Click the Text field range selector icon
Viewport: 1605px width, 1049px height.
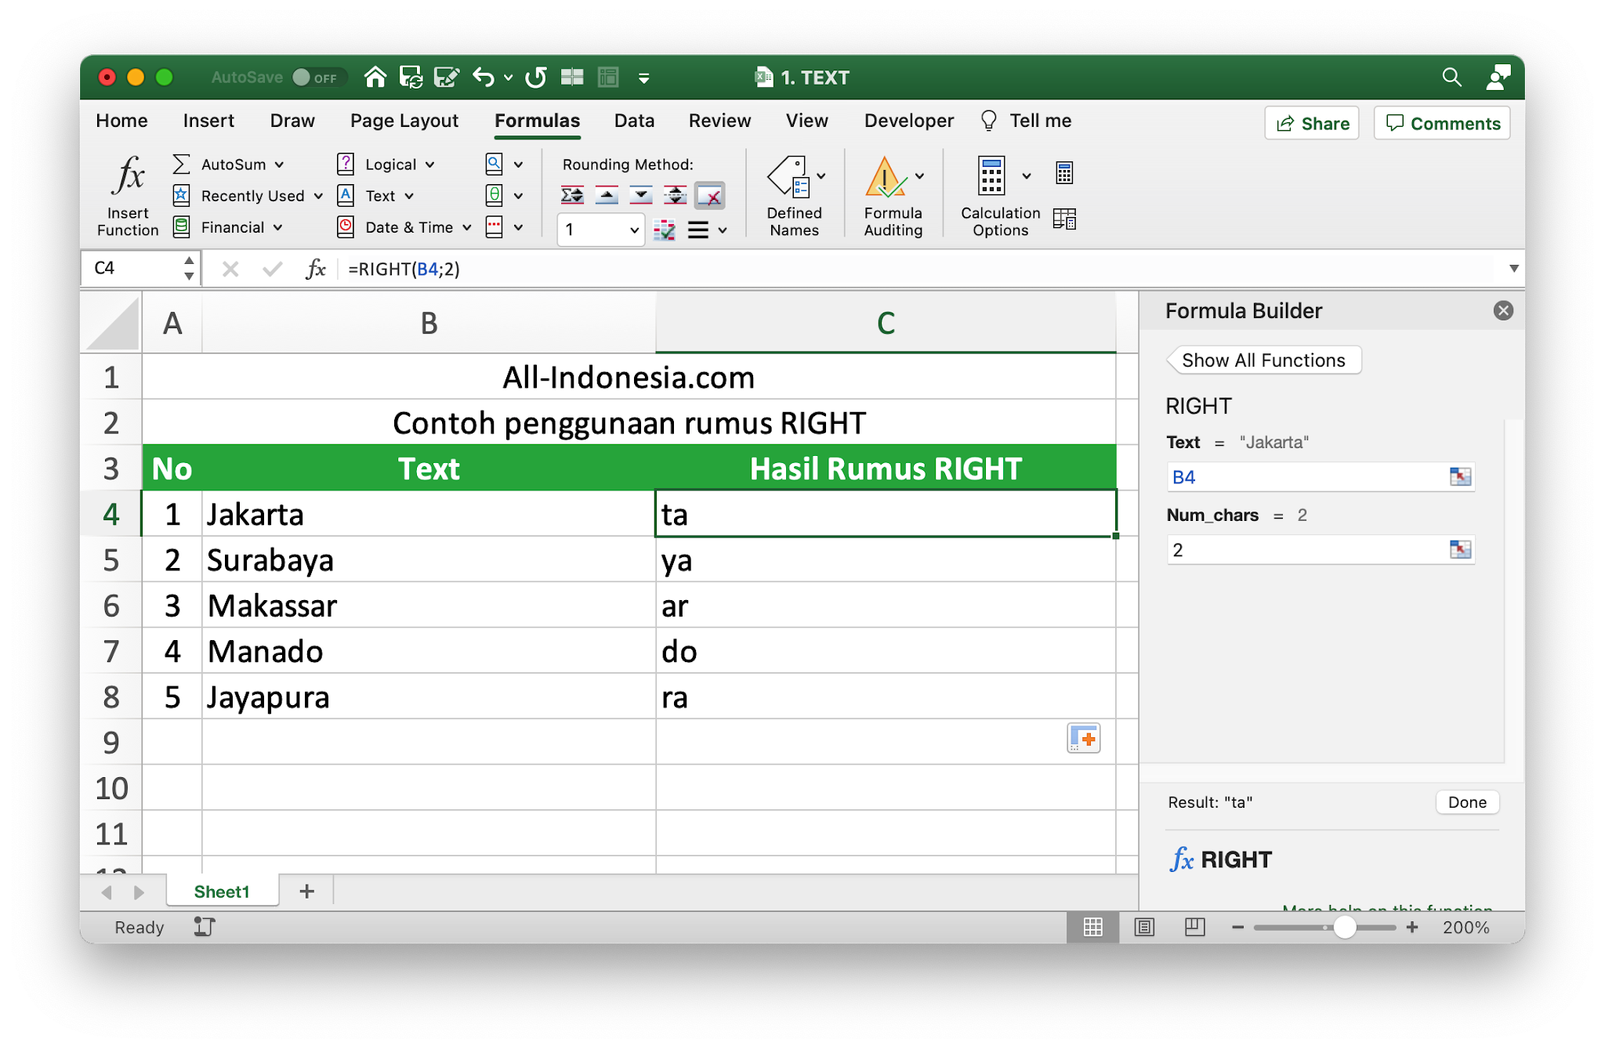1460,476
